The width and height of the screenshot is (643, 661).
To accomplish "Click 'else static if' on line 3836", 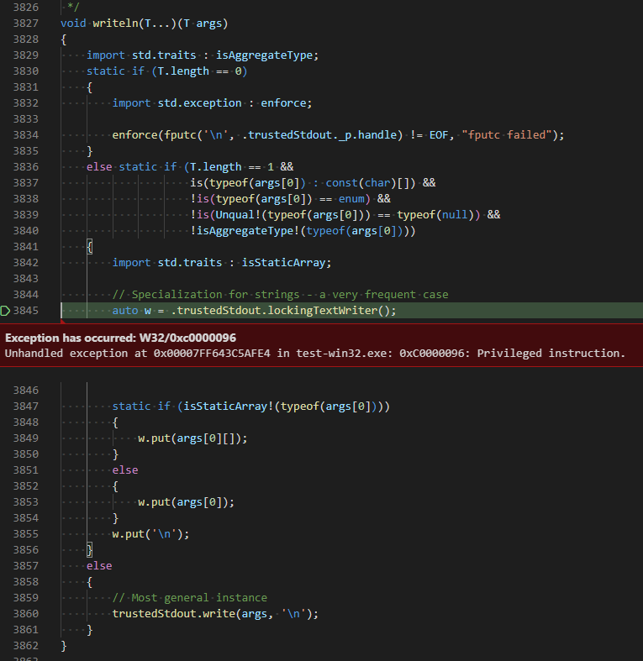I will 132,167.
